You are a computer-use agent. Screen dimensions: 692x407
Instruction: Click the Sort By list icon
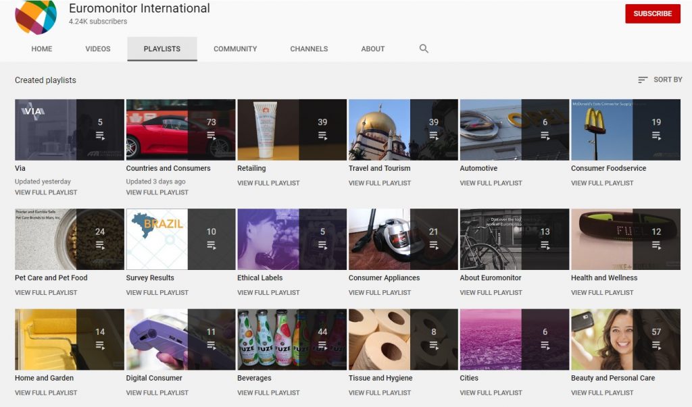click(x=643, y=80)
